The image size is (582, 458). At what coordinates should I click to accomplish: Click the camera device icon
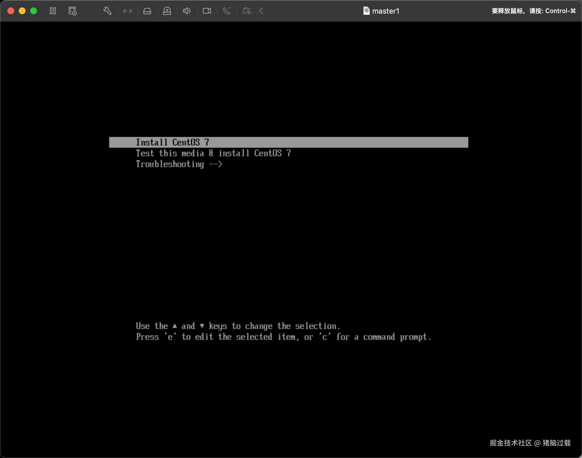tap(207, 11)
